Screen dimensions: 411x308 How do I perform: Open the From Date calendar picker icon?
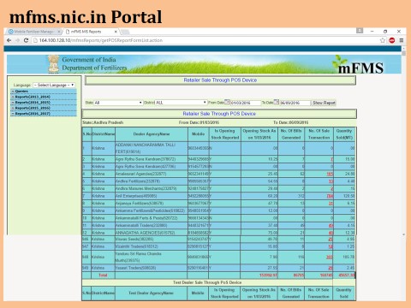pyautogui.click(x=227, y=102)
